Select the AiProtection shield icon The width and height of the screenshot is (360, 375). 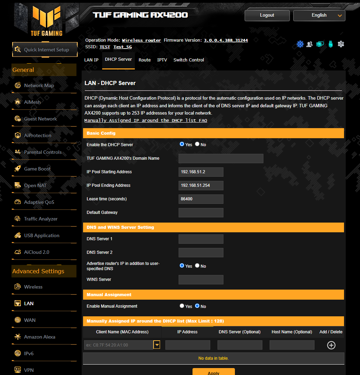tap(18, 135)
